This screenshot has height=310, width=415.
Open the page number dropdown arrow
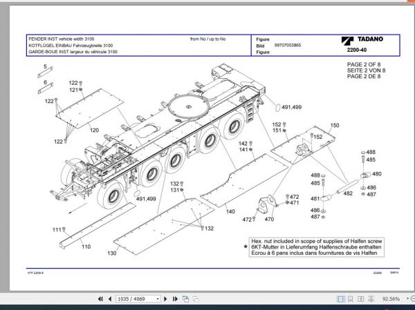pos(158,299)
